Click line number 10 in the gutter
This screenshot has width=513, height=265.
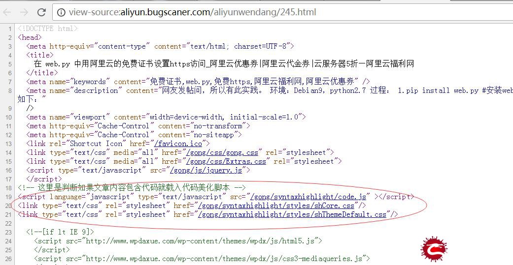tap(8, 117)
